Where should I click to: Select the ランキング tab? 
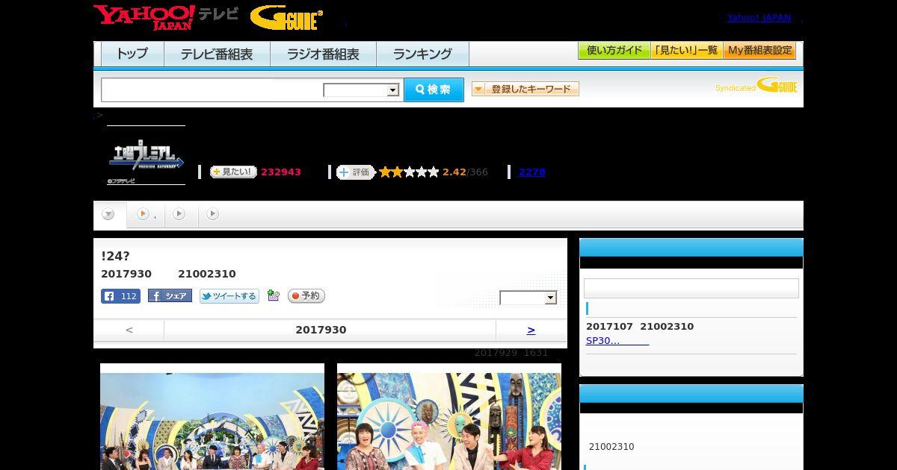click(422, 54)
